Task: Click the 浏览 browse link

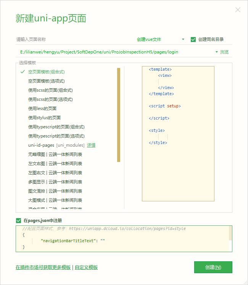Action: click(224, 52)
